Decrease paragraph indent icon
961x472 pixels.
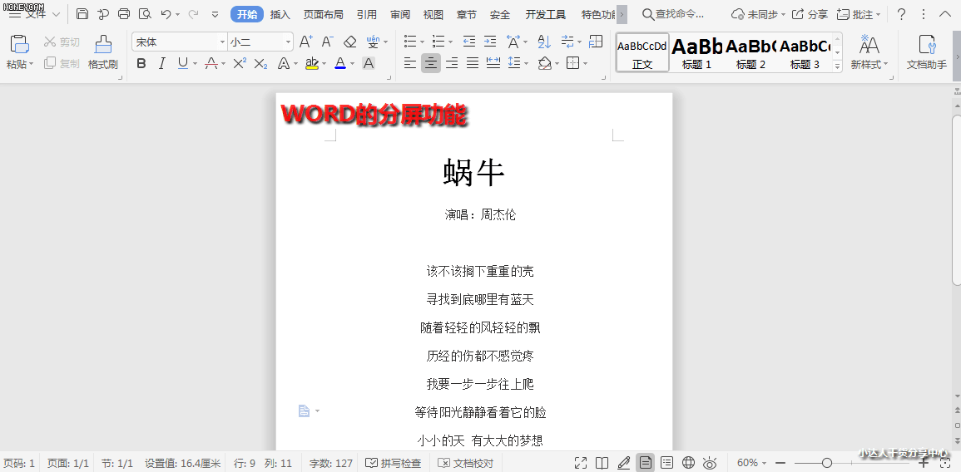pos(469,42)
